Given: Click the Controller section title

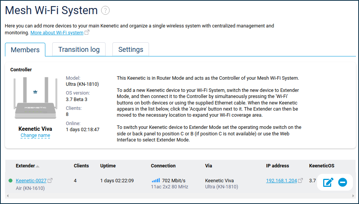Looking at the screenshot, I should click(x=21, y=70).
